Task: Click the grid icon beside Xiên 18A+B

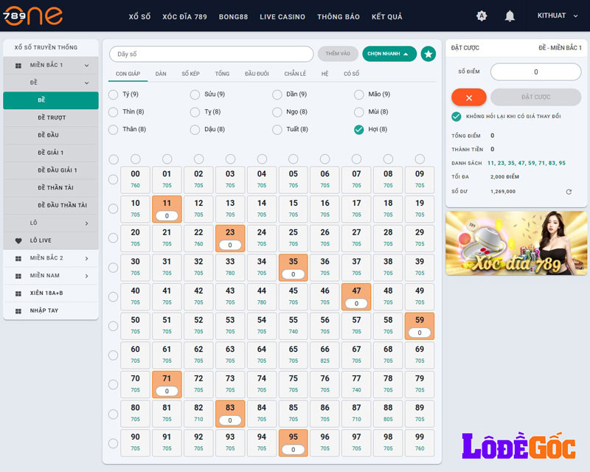Action: [18, 294]
